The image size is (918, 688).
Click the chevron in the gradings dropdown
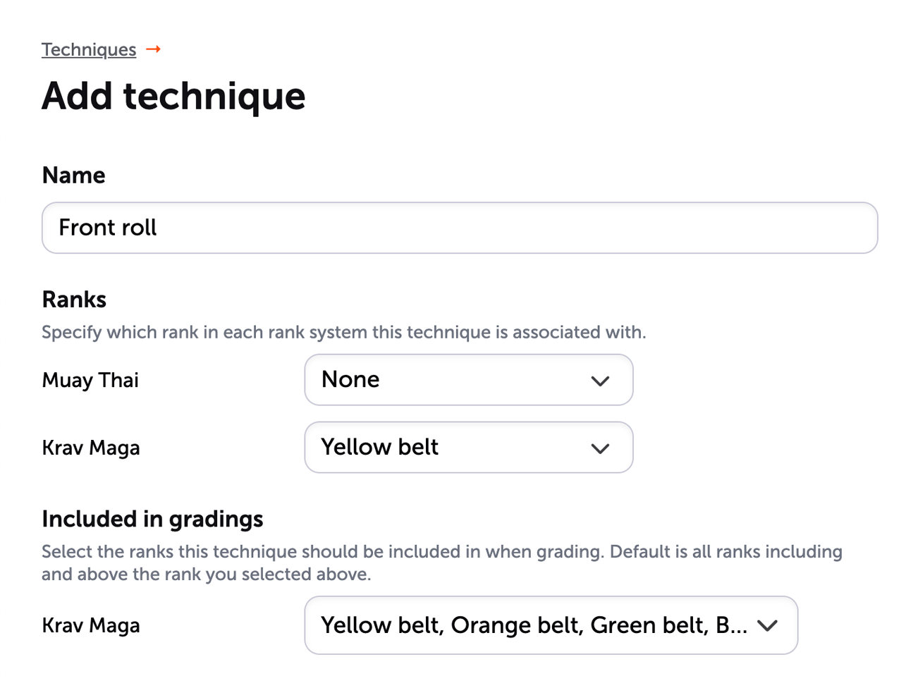tap(767, 625)
